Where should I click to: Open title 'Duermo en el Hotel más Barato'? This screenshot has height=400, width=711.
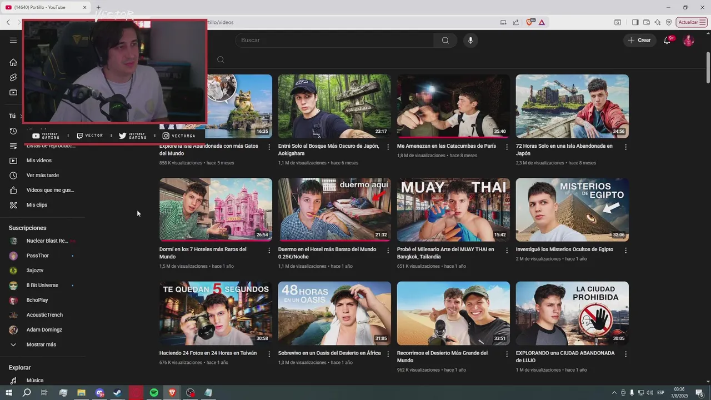[x=327, y=253]
